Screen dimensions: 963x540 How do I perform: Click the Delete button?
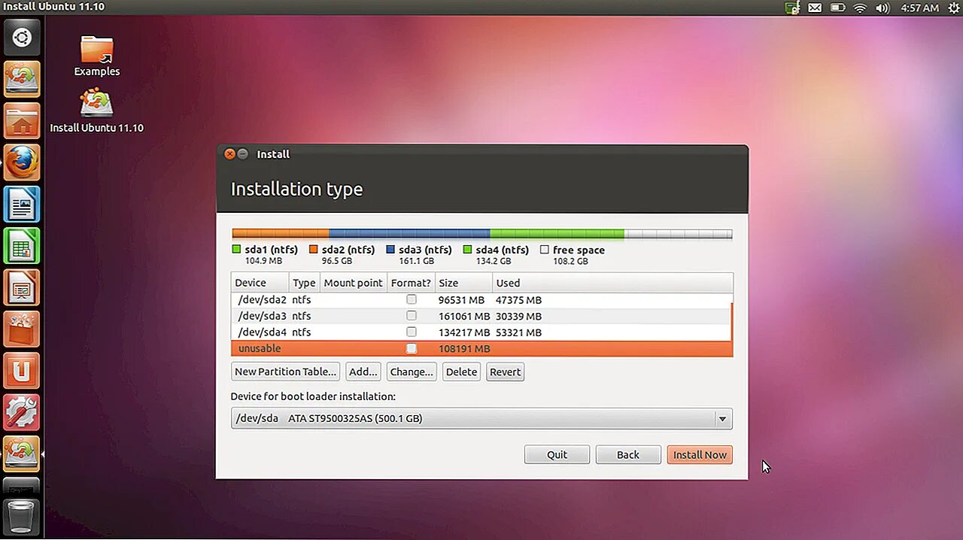pyautogui.click(x=461, y=372)
